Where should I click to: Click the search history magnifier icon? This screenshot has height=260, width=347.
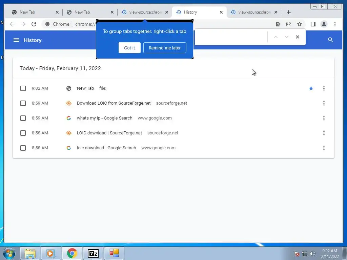pos(330,40)
